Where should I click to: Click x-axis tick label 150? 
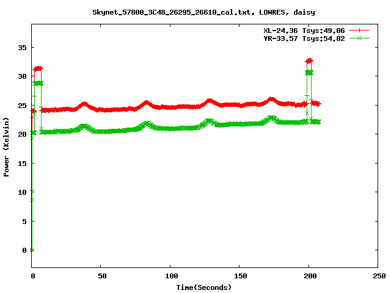[240, 276]
